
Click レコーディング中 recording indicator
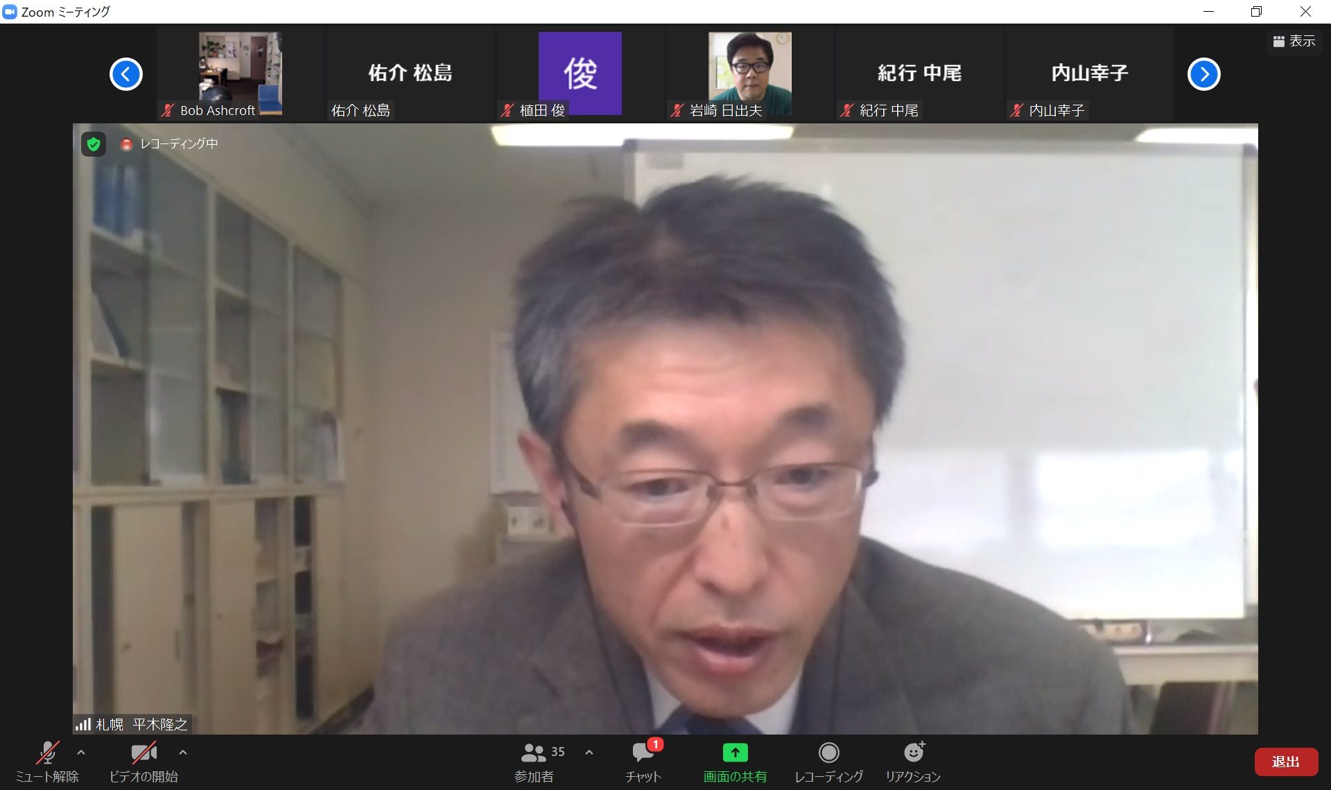pos(170,144)
